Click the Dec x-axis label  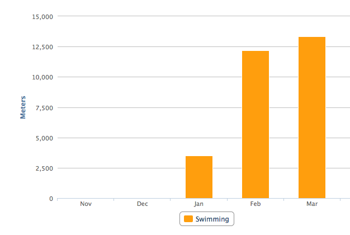(x=143, y=204)
